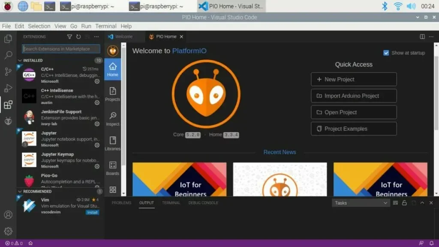Open the Pico-Go extension entry
Screen dimensions: 439x247
(x=60, y=180)
